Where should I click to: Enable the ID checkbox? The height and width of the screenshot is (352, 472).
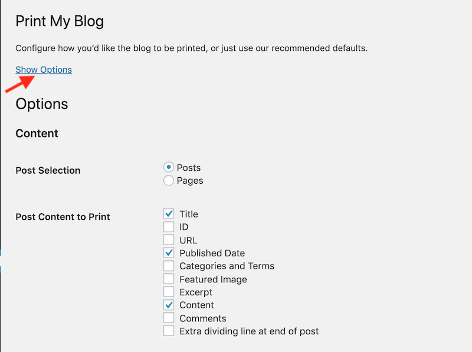[169, 227]
